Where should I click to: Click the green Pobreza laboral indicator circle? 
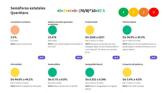pyautogui.click(x=127, y=30)
